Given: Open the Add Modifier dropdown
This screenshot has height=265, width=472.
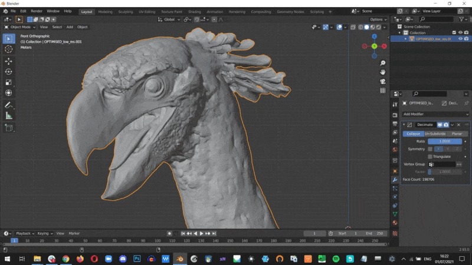Looking at the screenshot, I should pos(435,114).
